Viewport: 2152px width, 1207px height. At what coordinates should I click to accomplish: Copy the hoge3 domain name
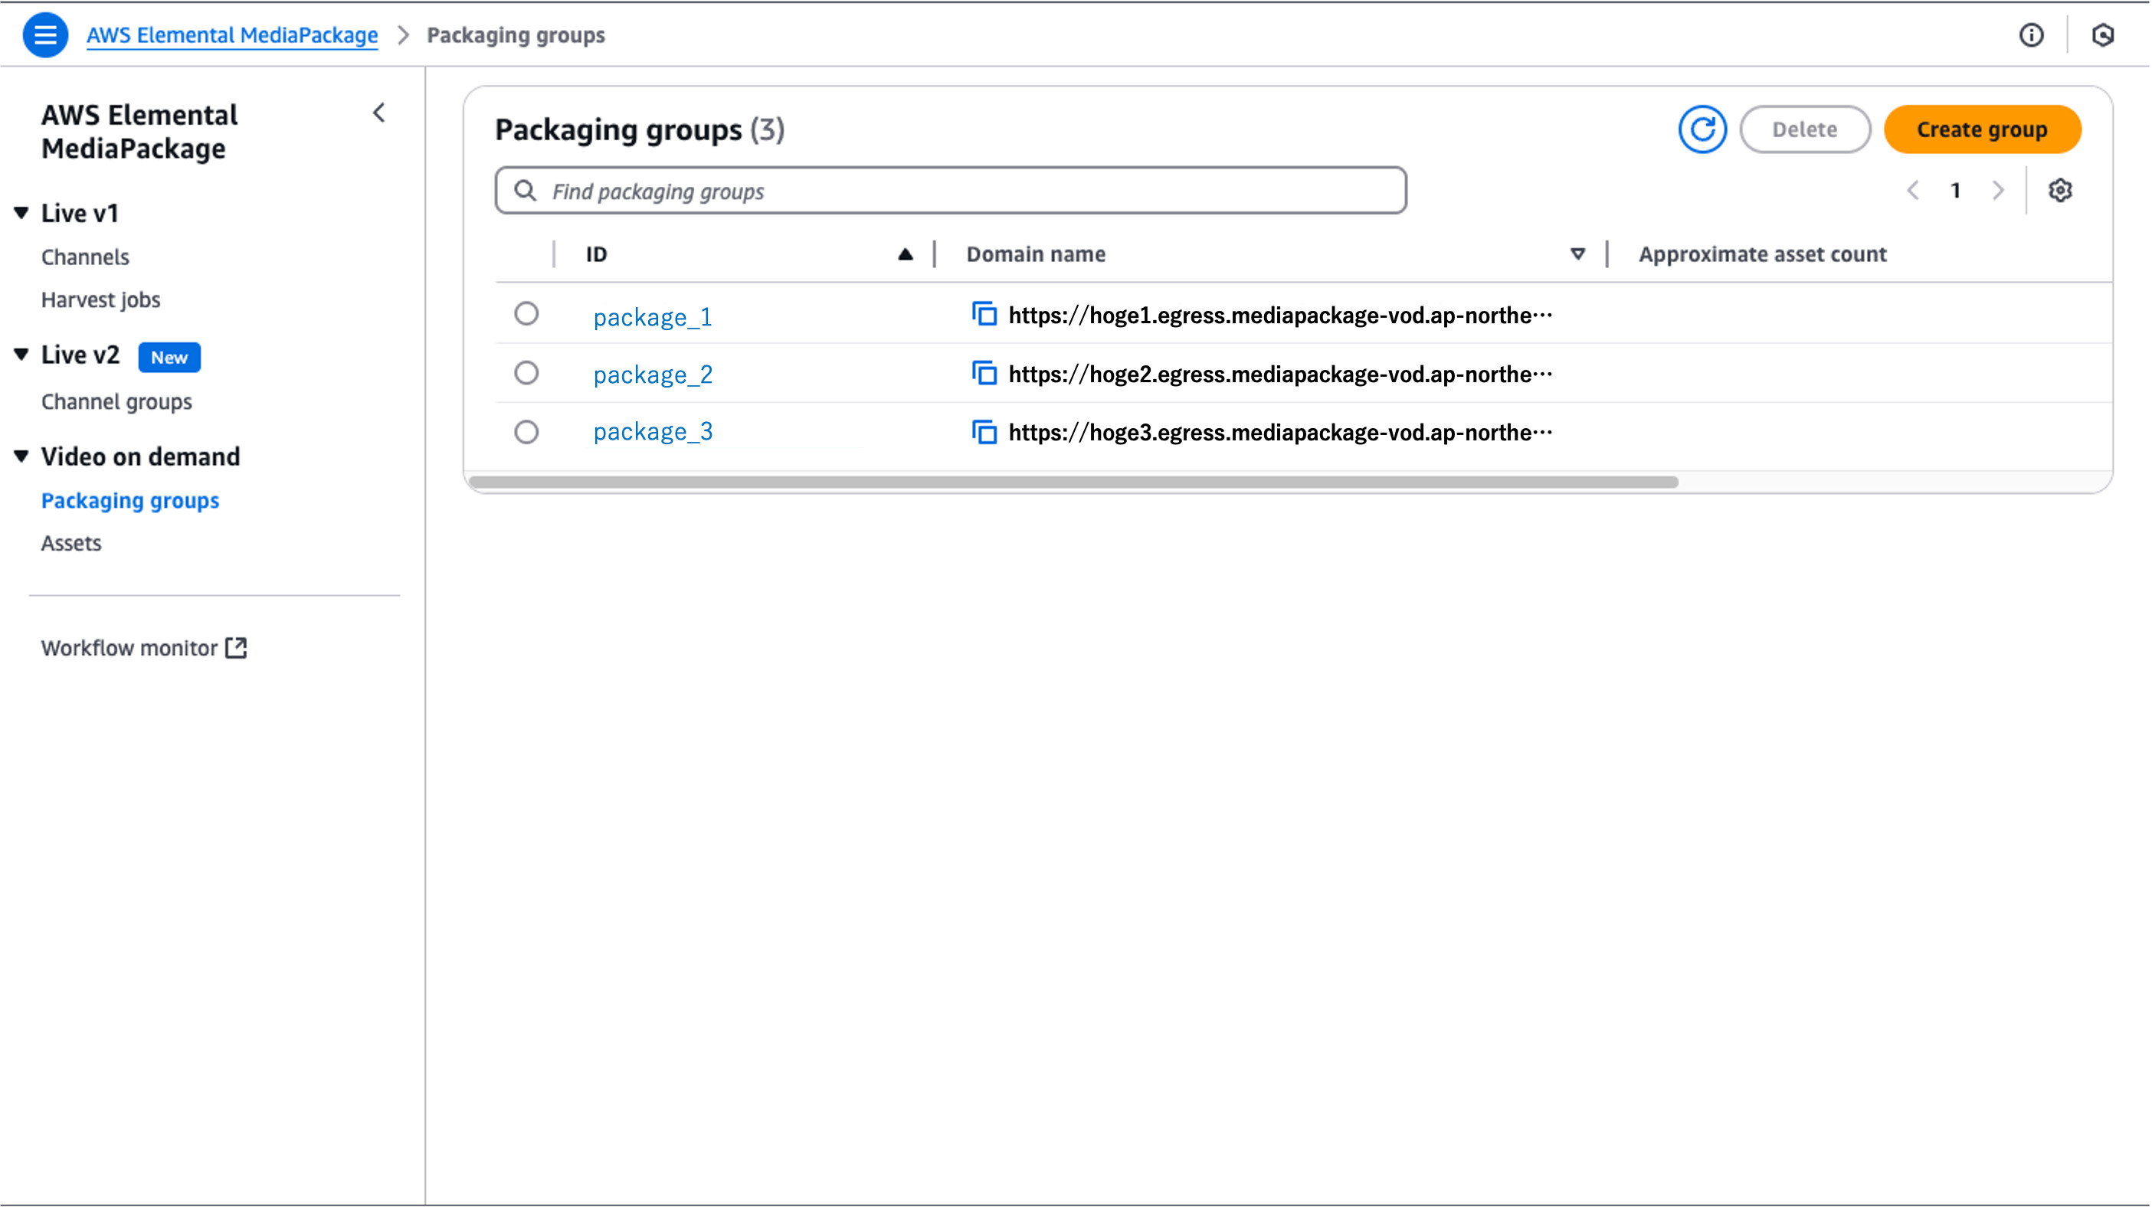tap(984, 432)
